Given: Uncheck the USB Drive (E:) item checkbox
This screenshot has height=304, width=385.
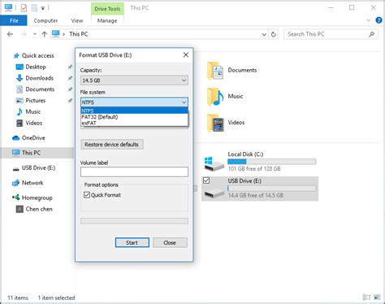Looking at the screenshot, I should (x=206, y=180).
